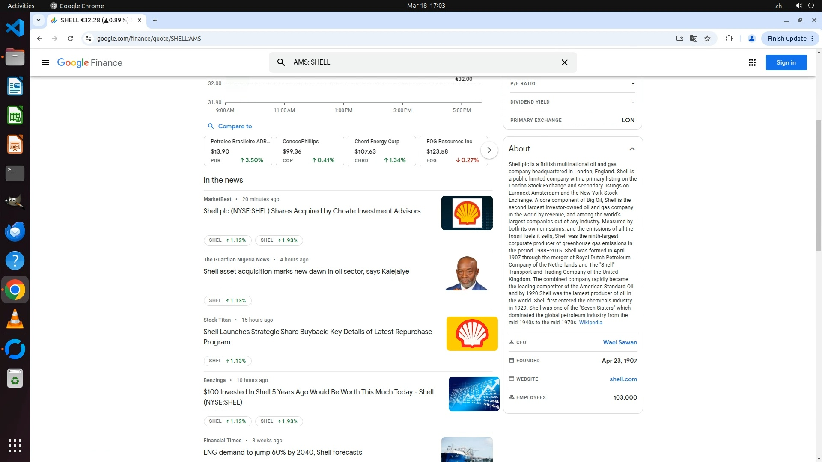Viewport: 822px width, 462px height.
Task: Launch VLC from the Ubuntu dock
Action: pos(15,319)
